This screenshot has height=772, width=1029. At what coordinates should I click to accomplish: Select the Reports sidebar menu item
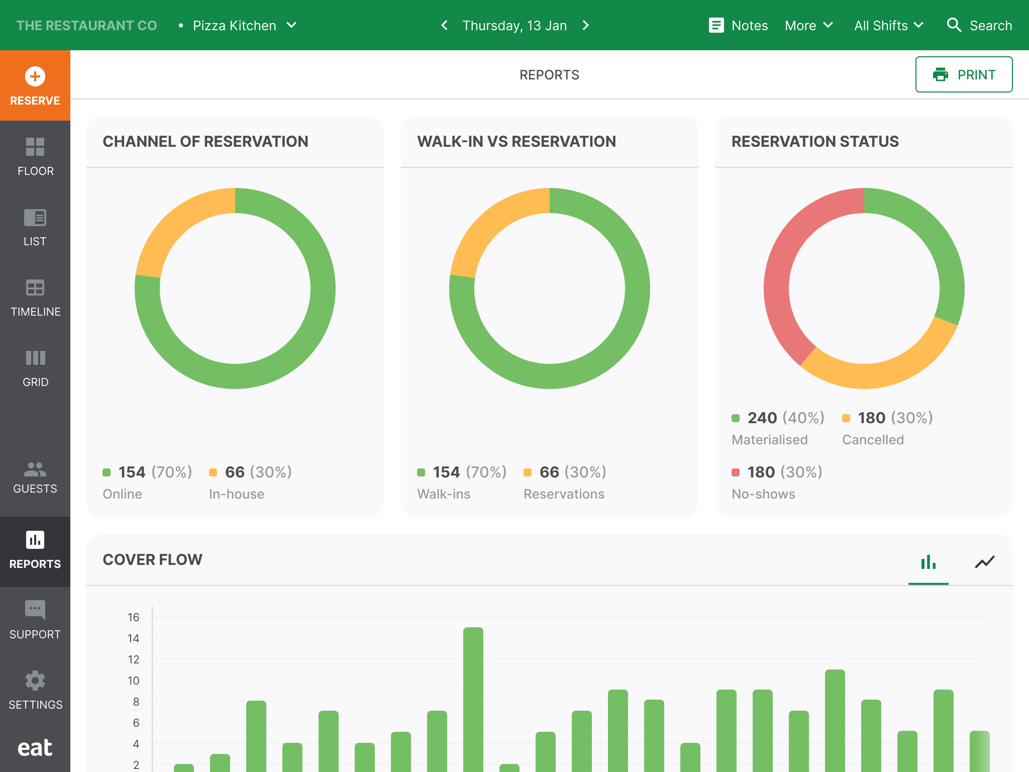point(35,550)
